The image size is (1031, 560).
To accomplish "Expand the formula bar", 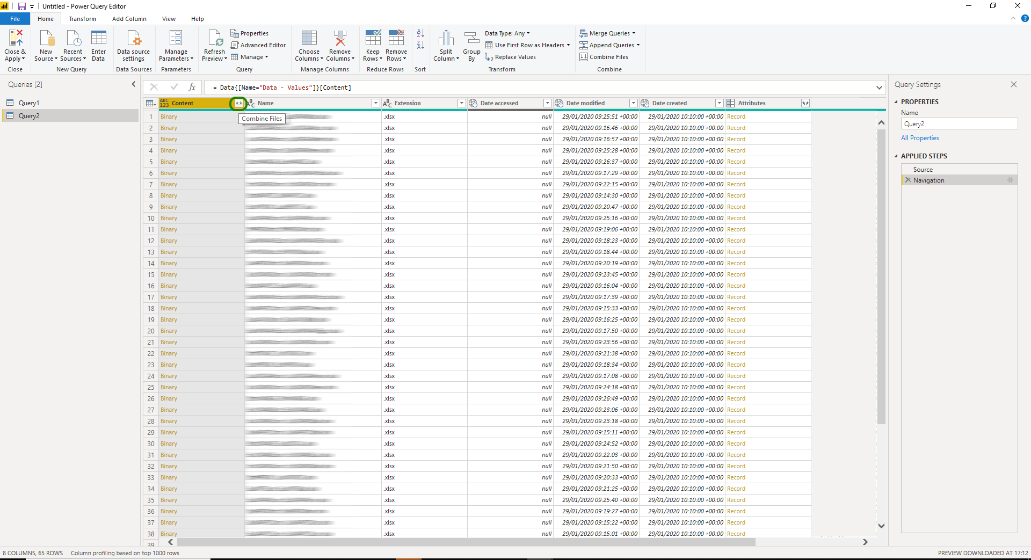I will (879, 88).
